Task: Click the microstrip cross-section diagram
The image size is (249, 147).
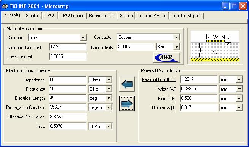Action: pos(215,46)
